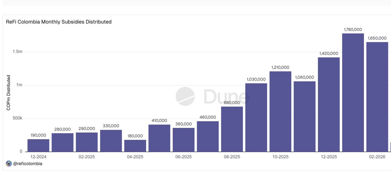Viewport: 391px width, 175px height.
Task: Click the 1.5m y-axis tick label
Action: pyautogui.click(x=18, y=52)
